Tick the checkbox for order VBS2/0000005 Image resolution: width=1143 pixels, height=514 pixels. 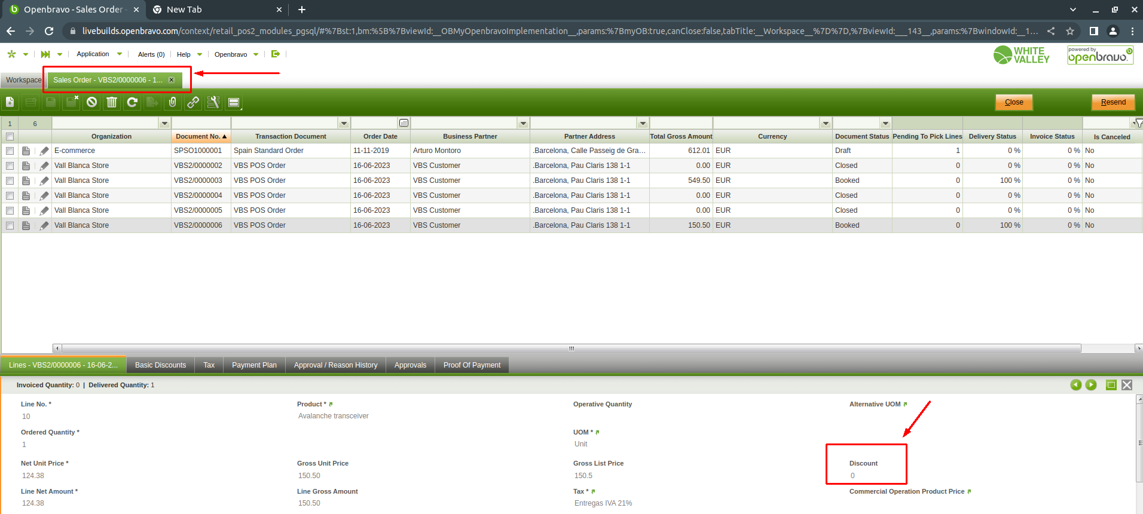(10, 210)
